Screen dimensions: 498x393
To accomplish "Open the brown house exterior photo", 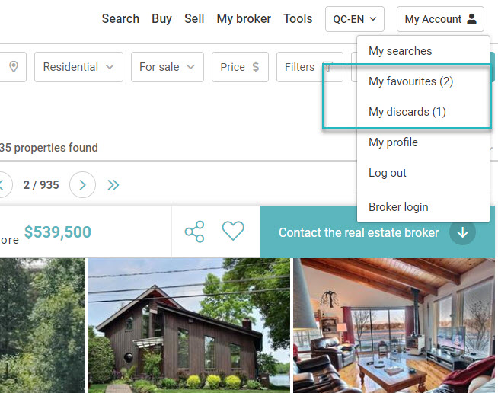I will [x=189, y=326].
